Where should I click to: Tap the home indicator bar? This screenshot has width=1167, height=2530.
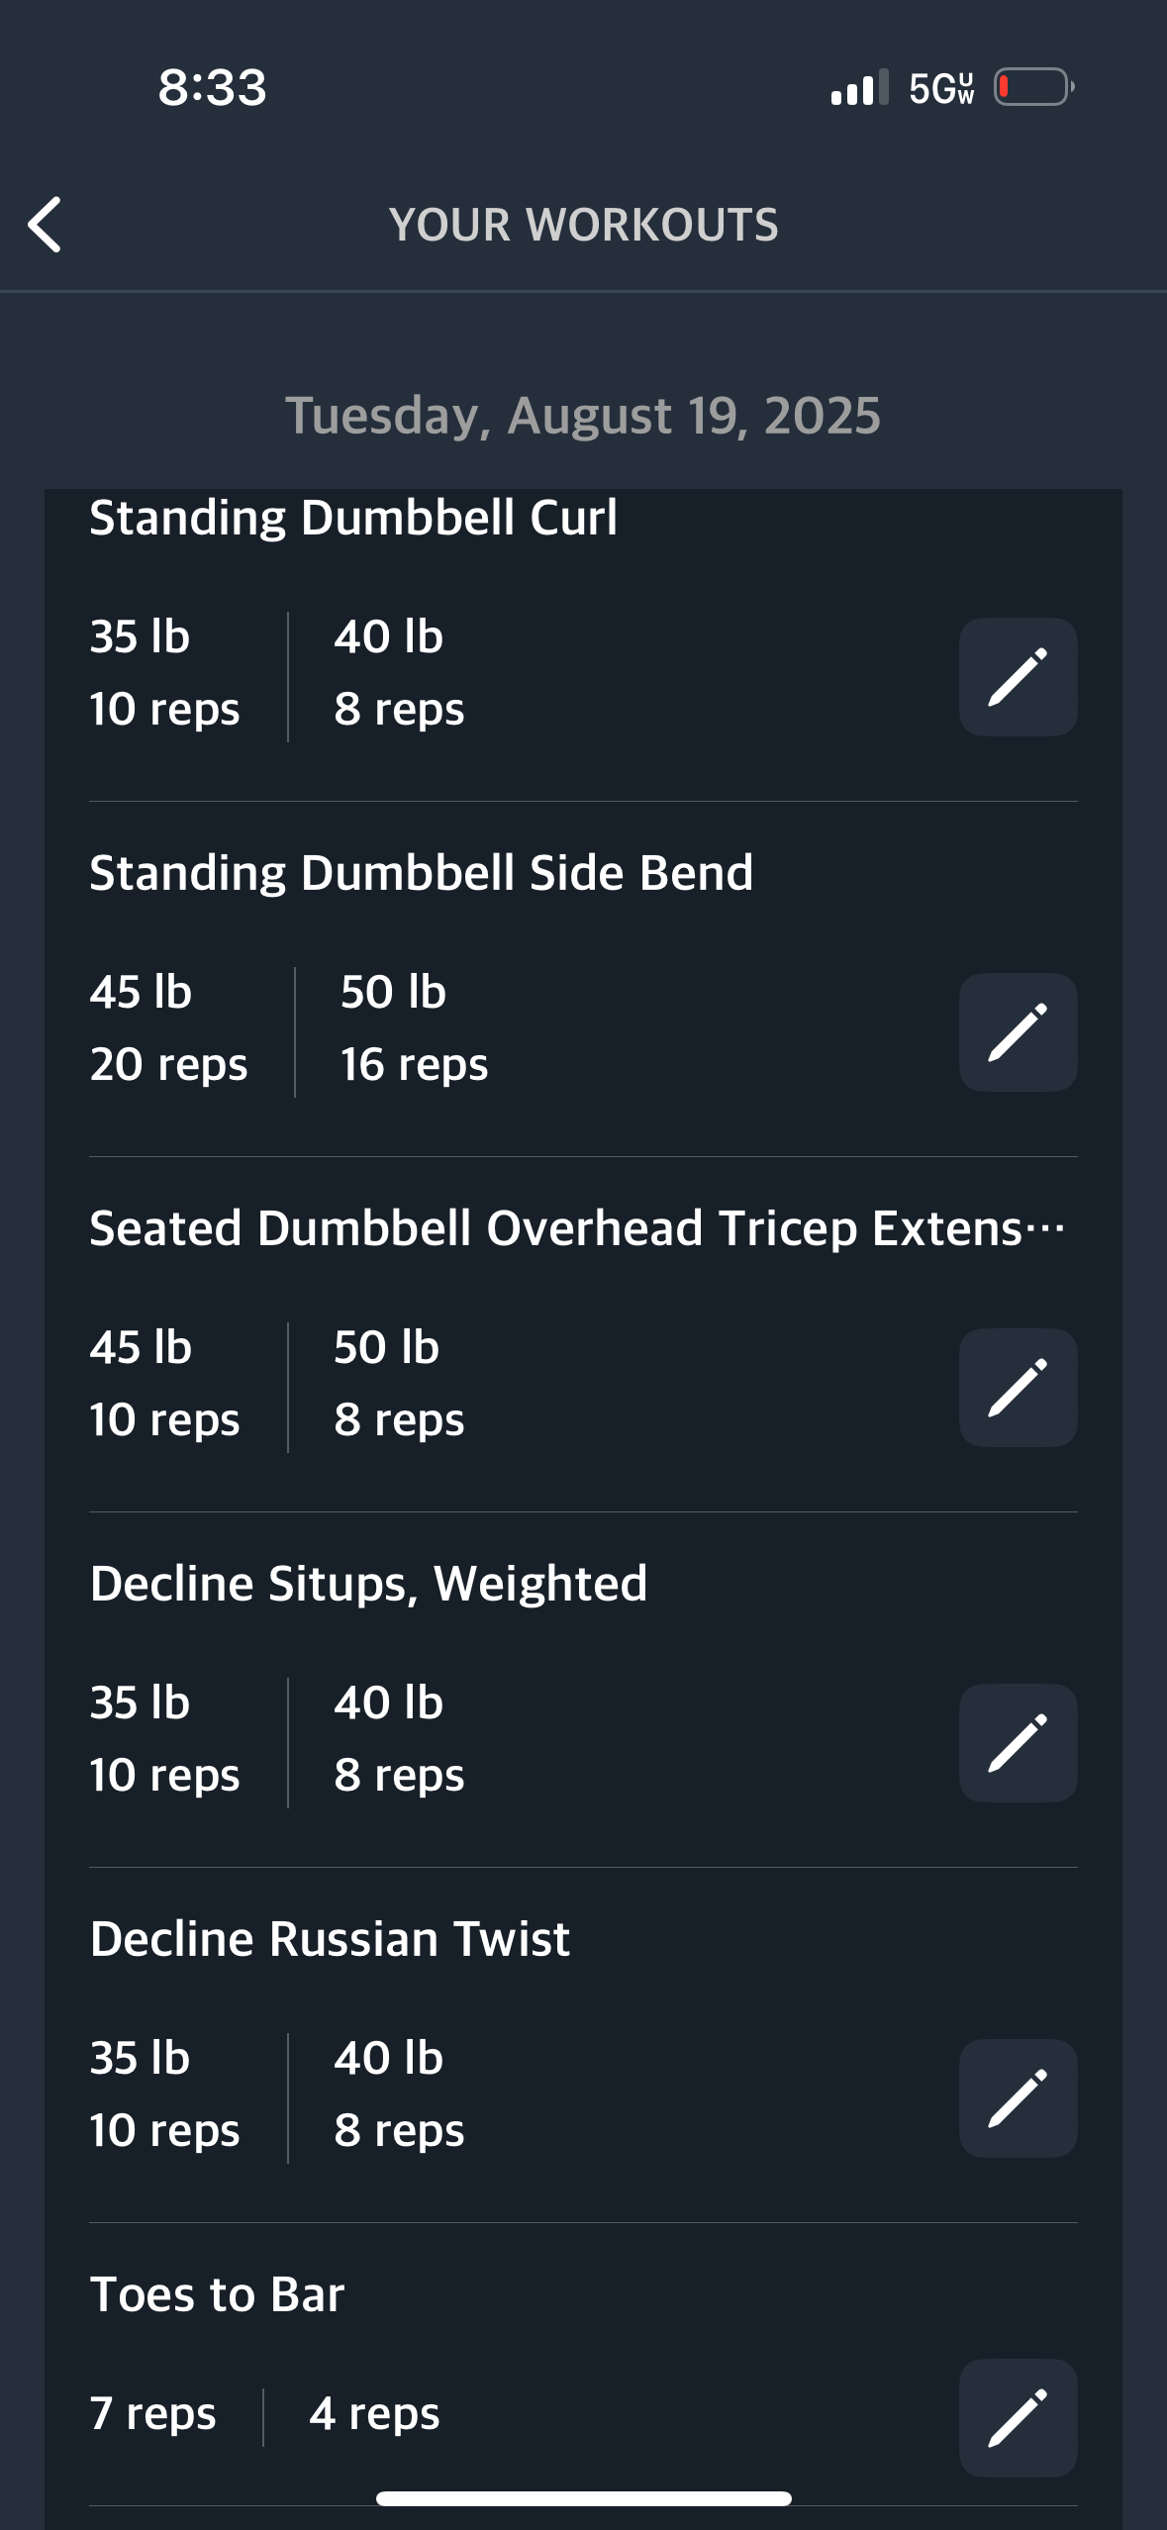(583, 2498)
